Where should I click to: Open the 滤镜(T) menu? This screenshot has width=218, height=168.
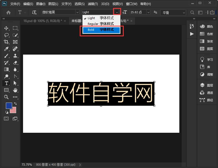point(93,4)
